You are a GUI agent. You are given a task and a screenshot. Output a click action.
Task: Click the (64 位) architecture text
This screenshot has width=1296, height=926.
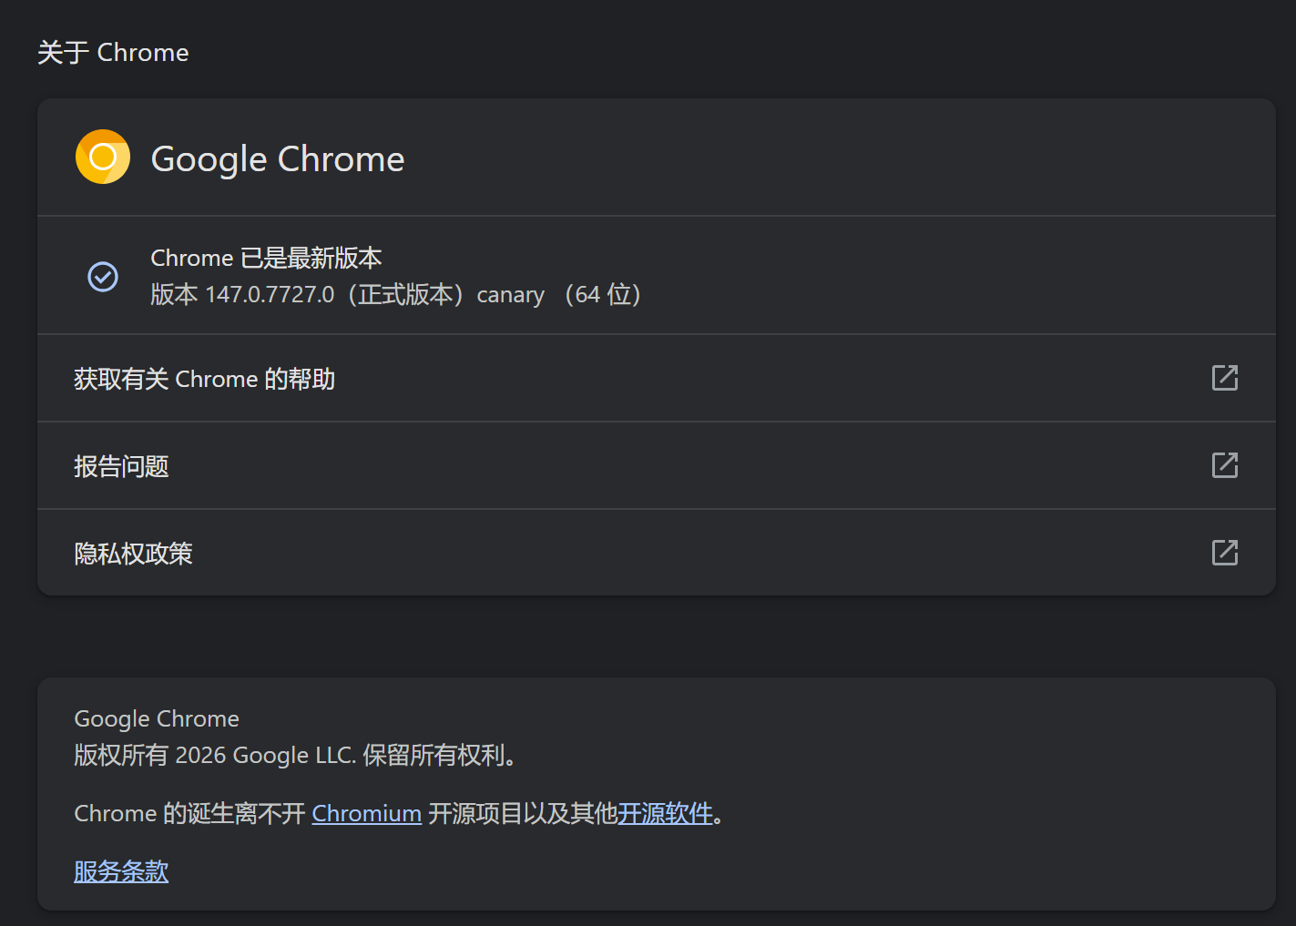pyautogui.click(x=602, y=295)
